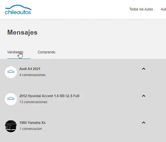Open the 1980 Yamaha Xs photo thumbnail
Image resolution: width=166 pixels, height=142 pixels.
point(11,126)
